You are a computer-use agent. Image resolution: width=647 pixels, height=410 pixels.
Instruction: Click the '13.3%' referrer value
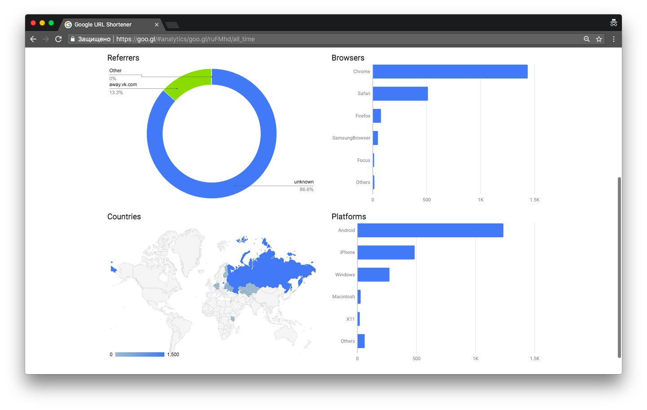point(116,92)
